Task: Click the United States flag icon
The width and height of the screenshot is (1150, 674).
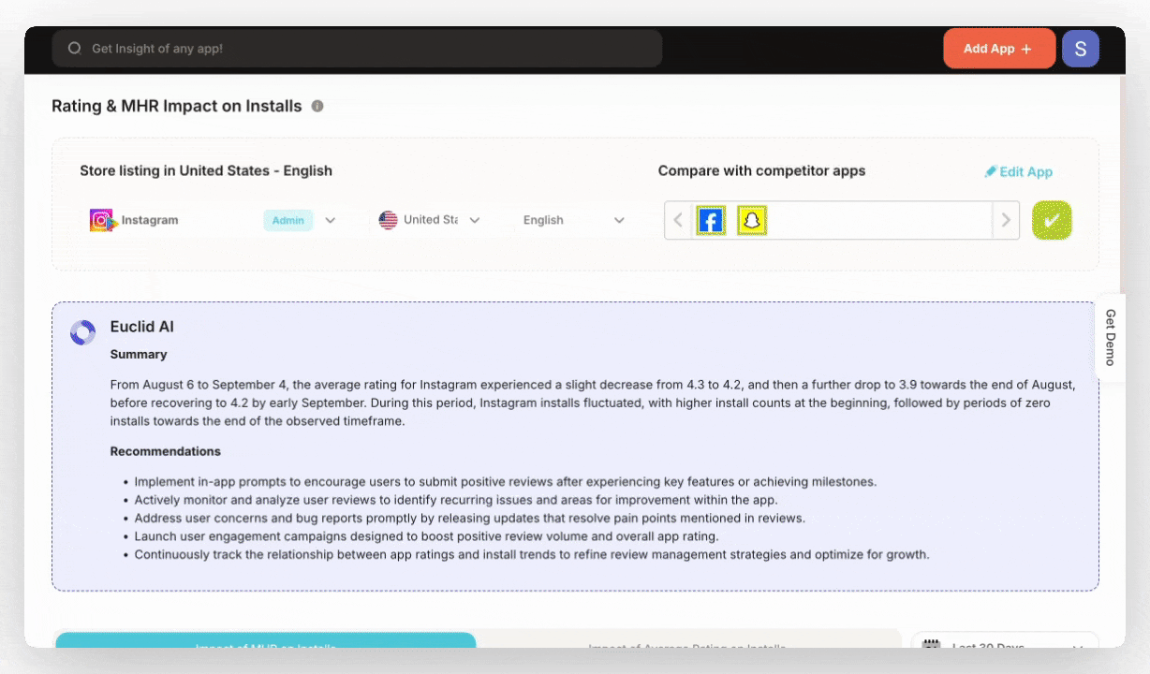Action: [388, 220]
